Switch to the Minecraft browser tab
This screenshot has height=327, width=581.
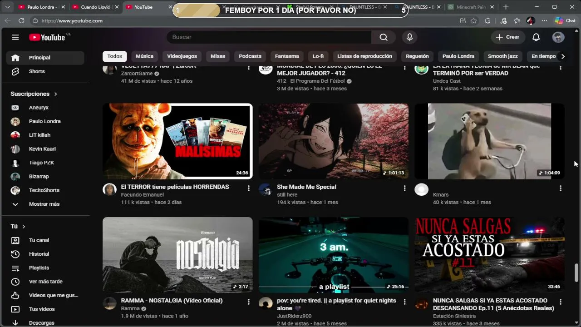point(471,7)
